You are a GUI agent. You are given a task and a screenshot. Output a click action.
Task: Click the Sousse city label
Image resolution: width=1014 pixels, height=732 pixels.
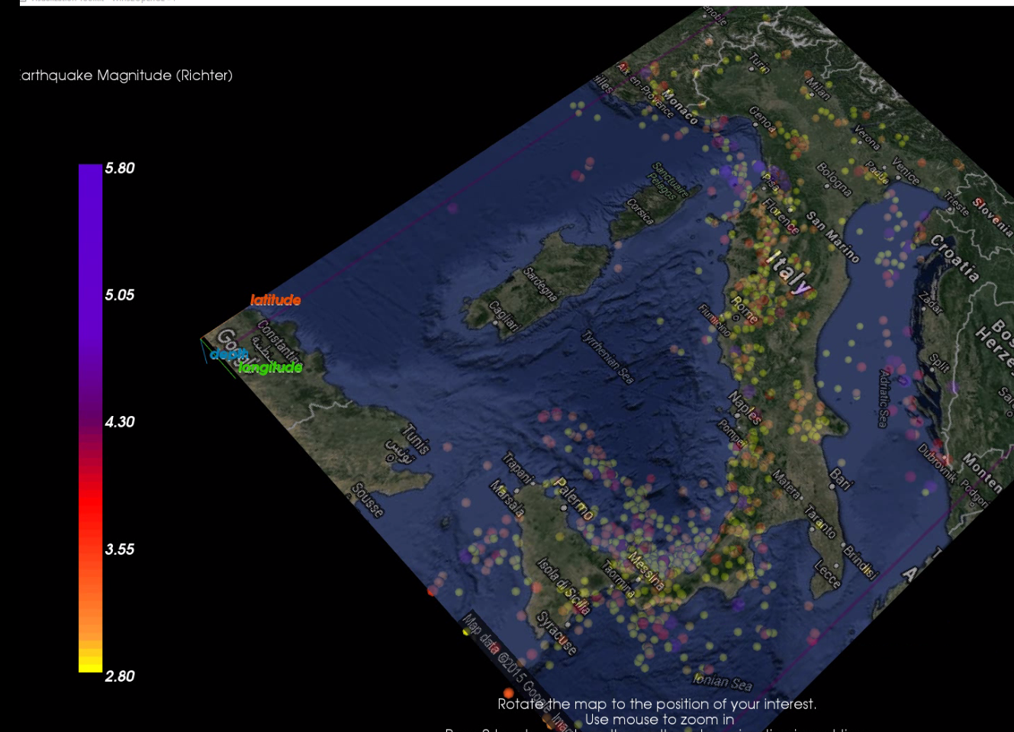click(368, 500)
